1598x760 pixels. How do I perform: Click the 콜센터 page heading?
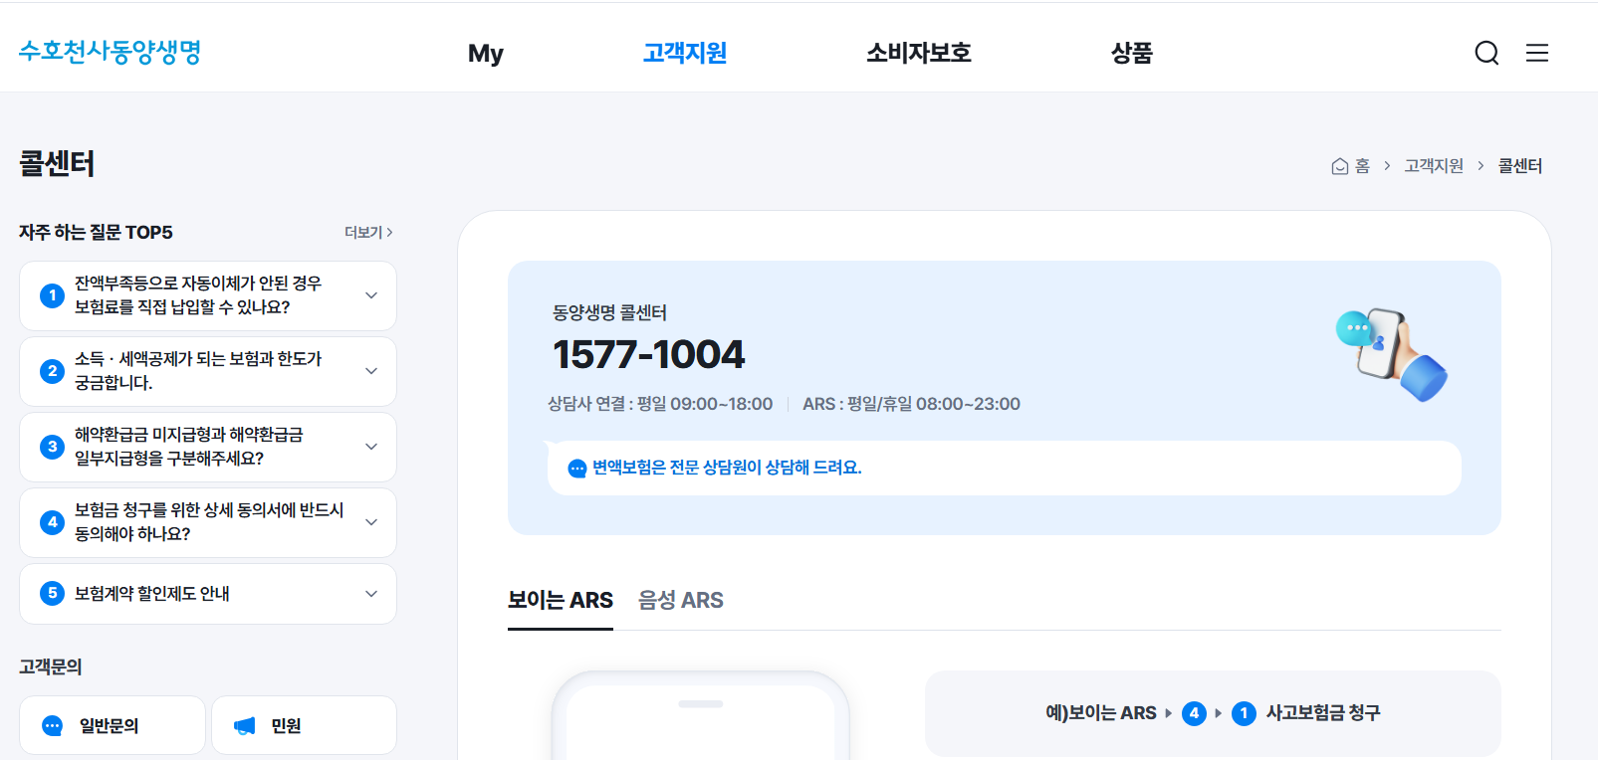[57, 164]
